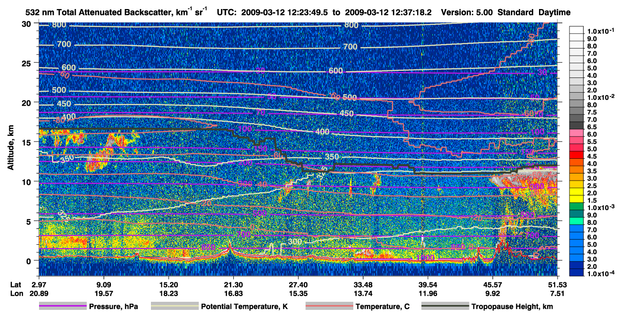Click the dark Tropopause Height legend line sample
Screen dimensions: 619x317
[444, 307]
